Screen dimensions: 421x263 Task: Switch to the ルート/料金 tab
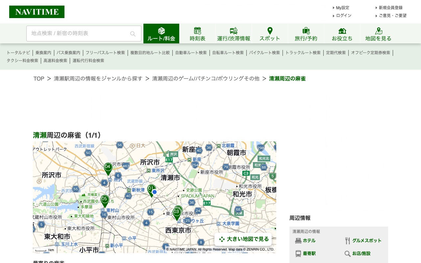161,33
